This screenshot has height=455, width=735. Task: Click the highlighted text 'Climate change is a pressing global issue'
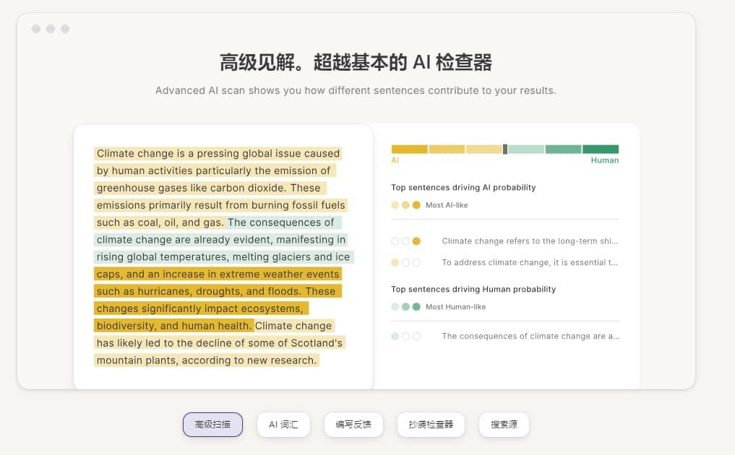pyautogui.click(x=218, y=153)
